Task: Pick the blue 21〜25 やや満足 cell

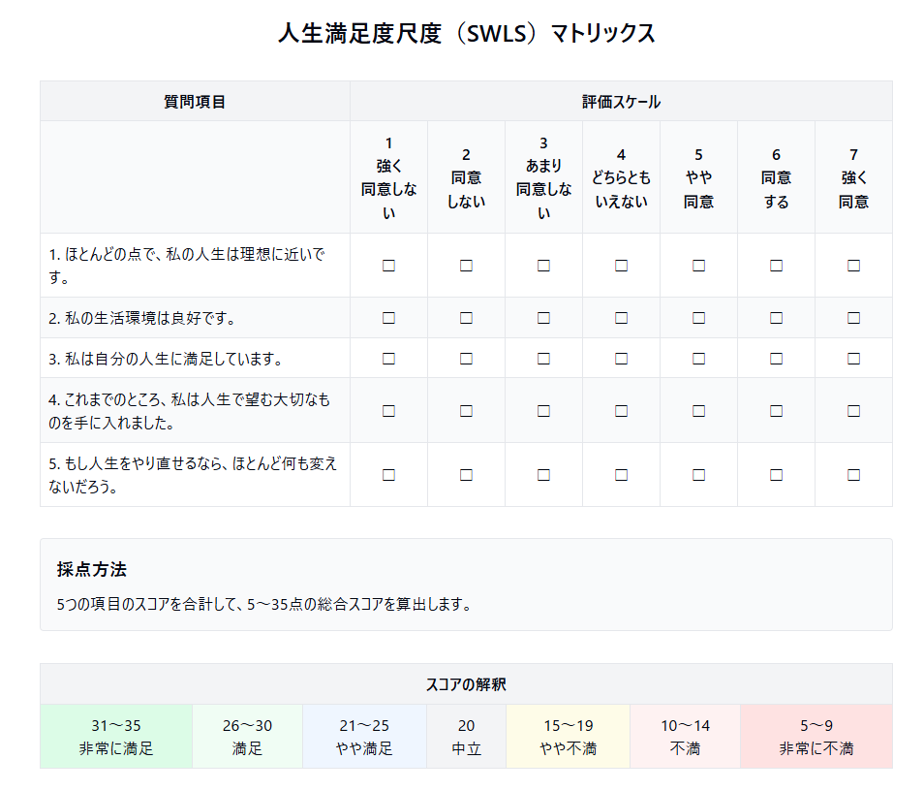Action: 365,737
